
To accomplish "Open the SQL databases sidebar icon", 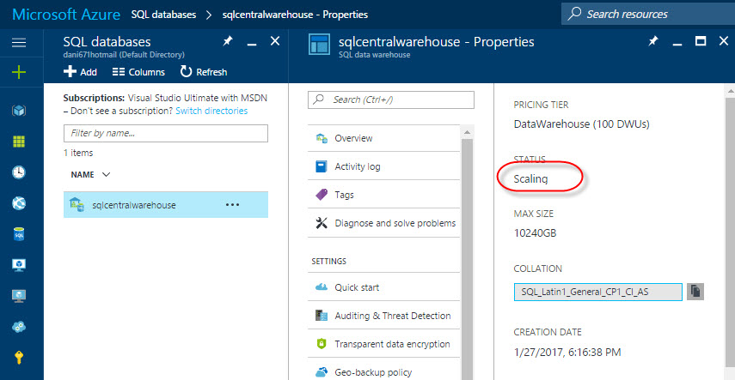I will (19, 233).
